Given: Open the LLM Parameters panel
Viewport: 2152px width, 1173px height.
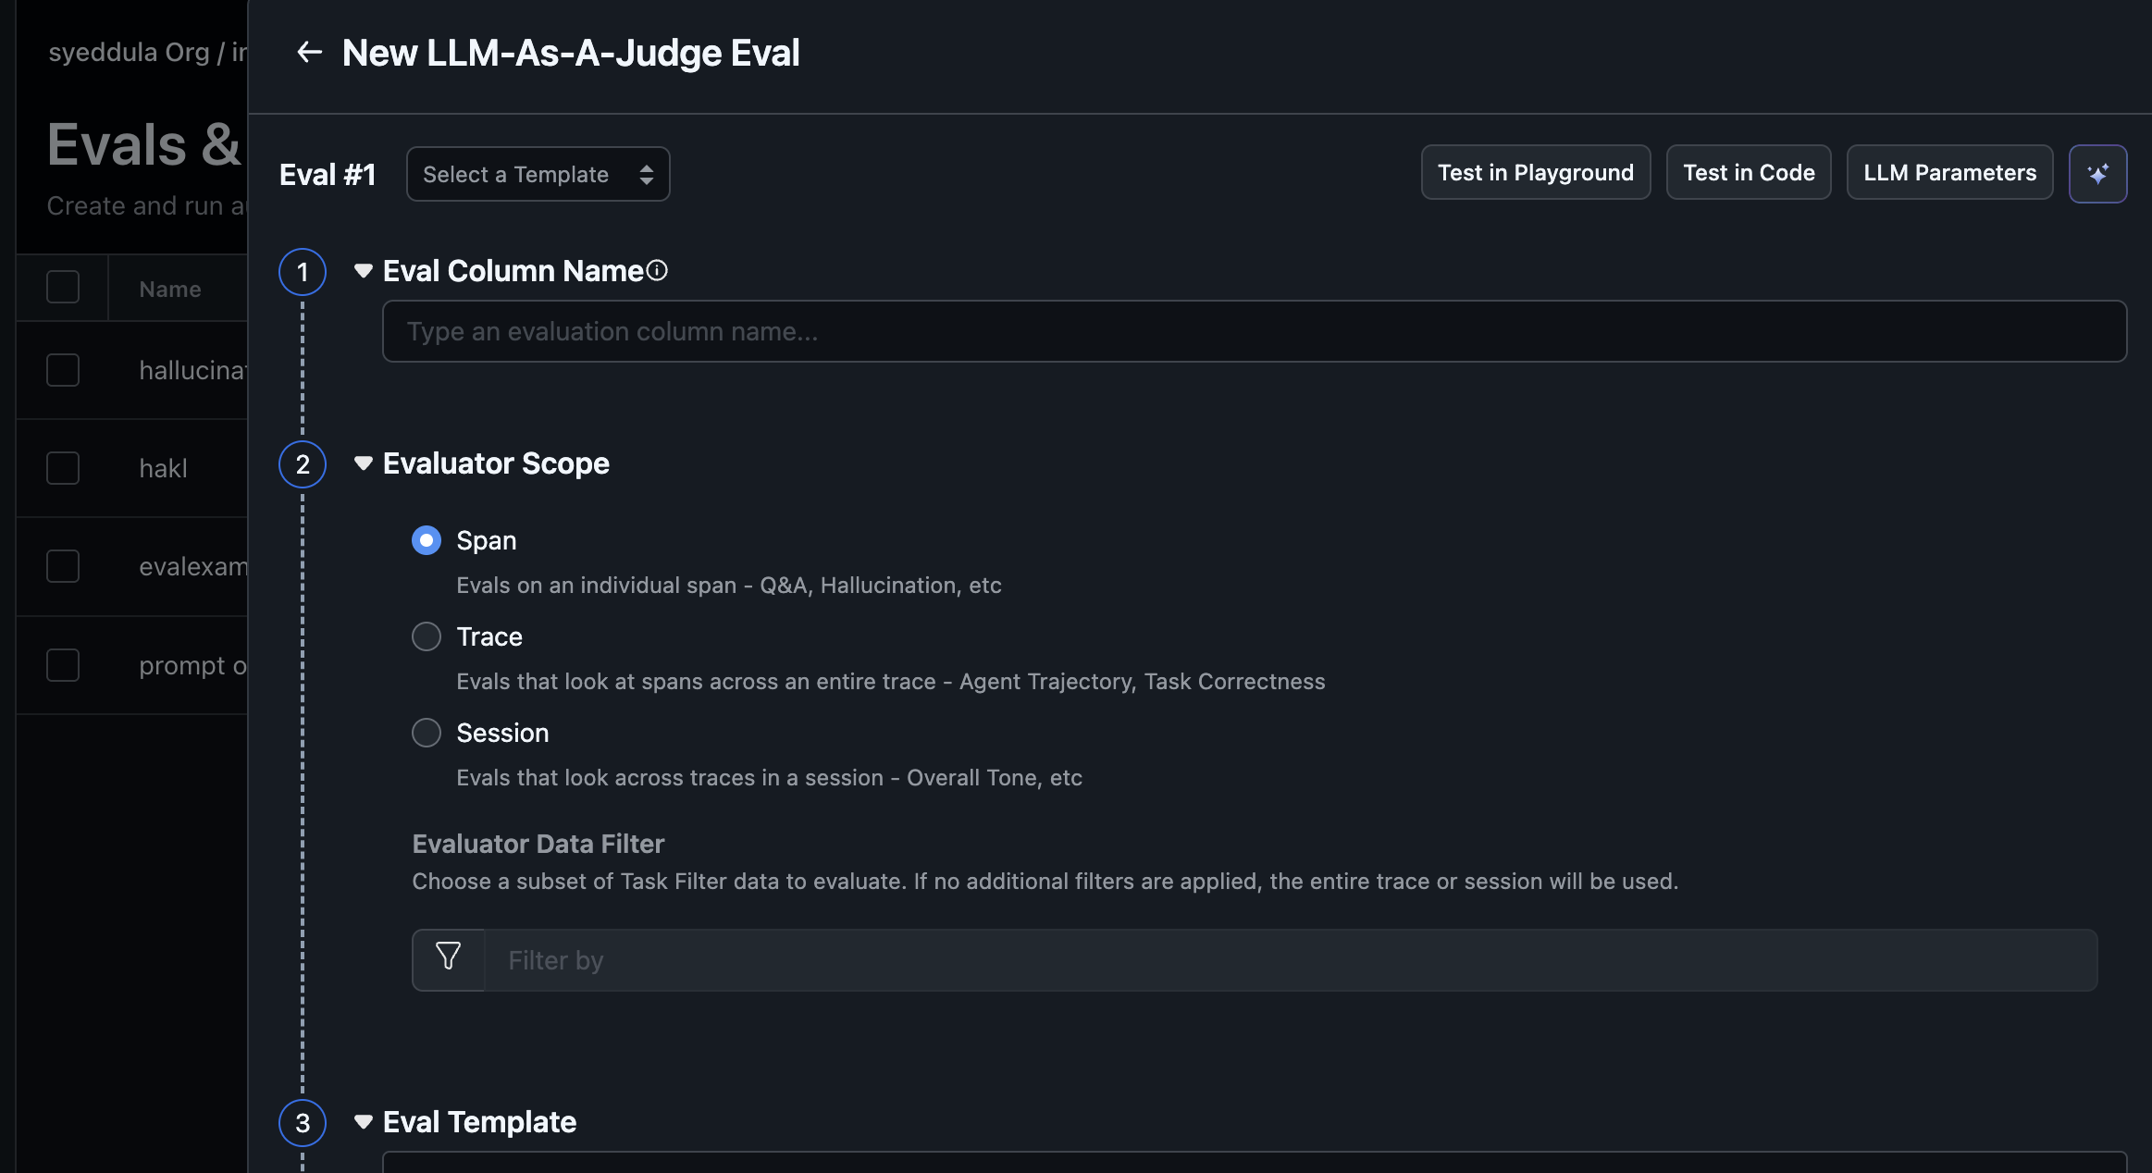Looking at the screenshot, I should (1949, 173).
